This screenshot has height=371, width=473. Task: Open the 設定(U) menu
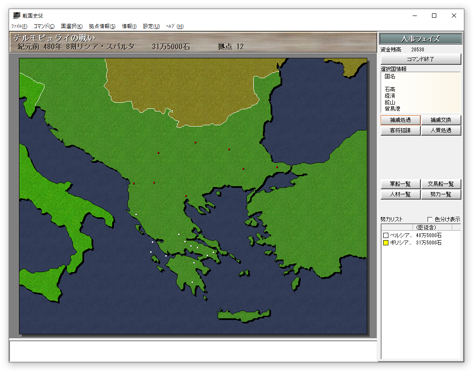(151, 26)
